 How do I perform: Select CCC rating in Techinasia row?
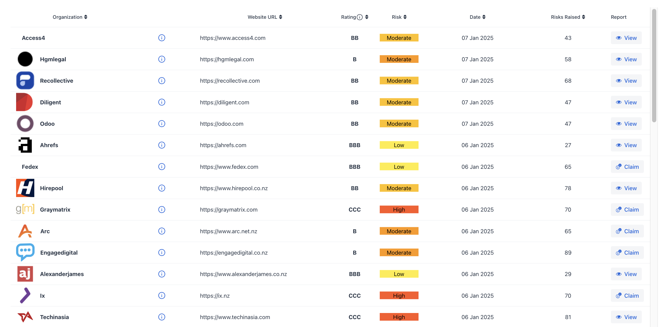(355, 317)
